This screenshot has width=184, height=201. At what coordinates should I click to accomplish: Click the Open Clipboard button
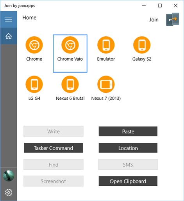pos(128,181)
